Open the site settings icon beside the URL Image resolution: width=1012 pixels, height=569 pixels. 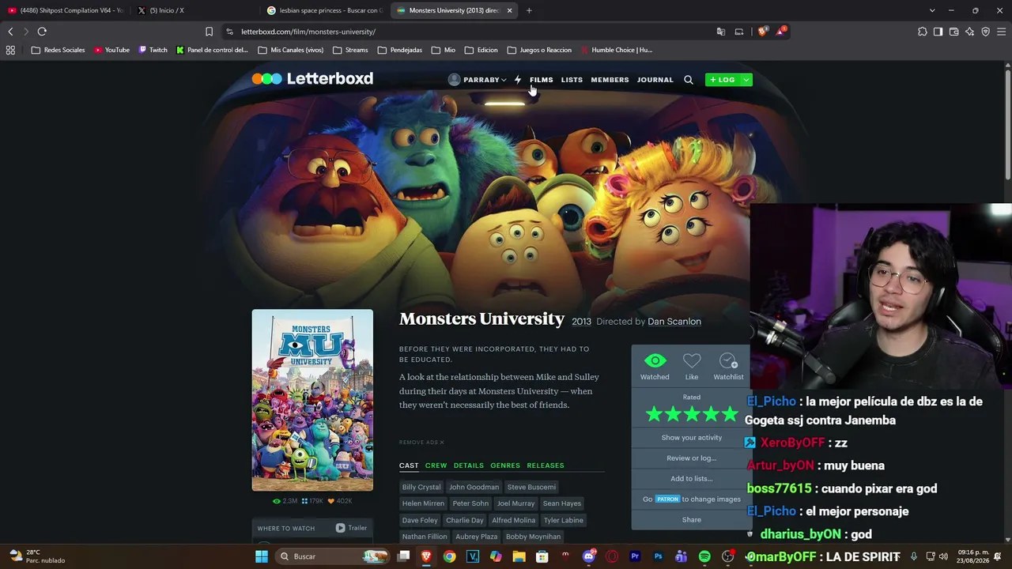pos(229,32)
